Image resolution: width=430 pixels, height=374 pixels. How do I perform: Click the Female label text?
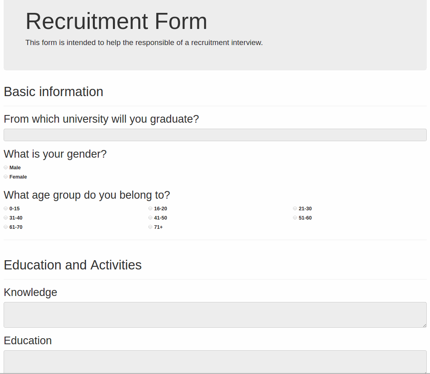point(18,177)
